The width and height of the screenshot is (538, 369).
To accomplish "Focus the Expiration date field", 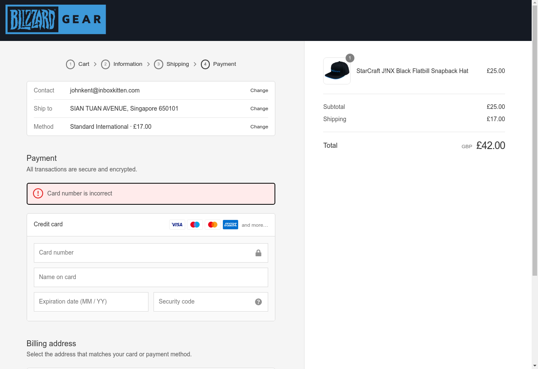I will pos(91,302).
